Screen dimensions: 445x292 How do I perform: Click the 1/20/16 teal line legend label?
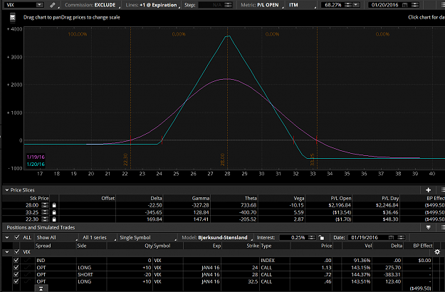pos(36,164)
